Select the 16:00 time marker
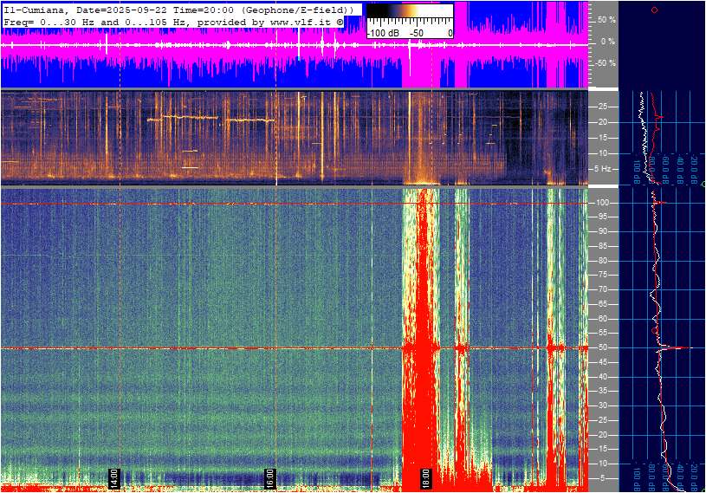The image size is (706, 493). pos(269,478)
